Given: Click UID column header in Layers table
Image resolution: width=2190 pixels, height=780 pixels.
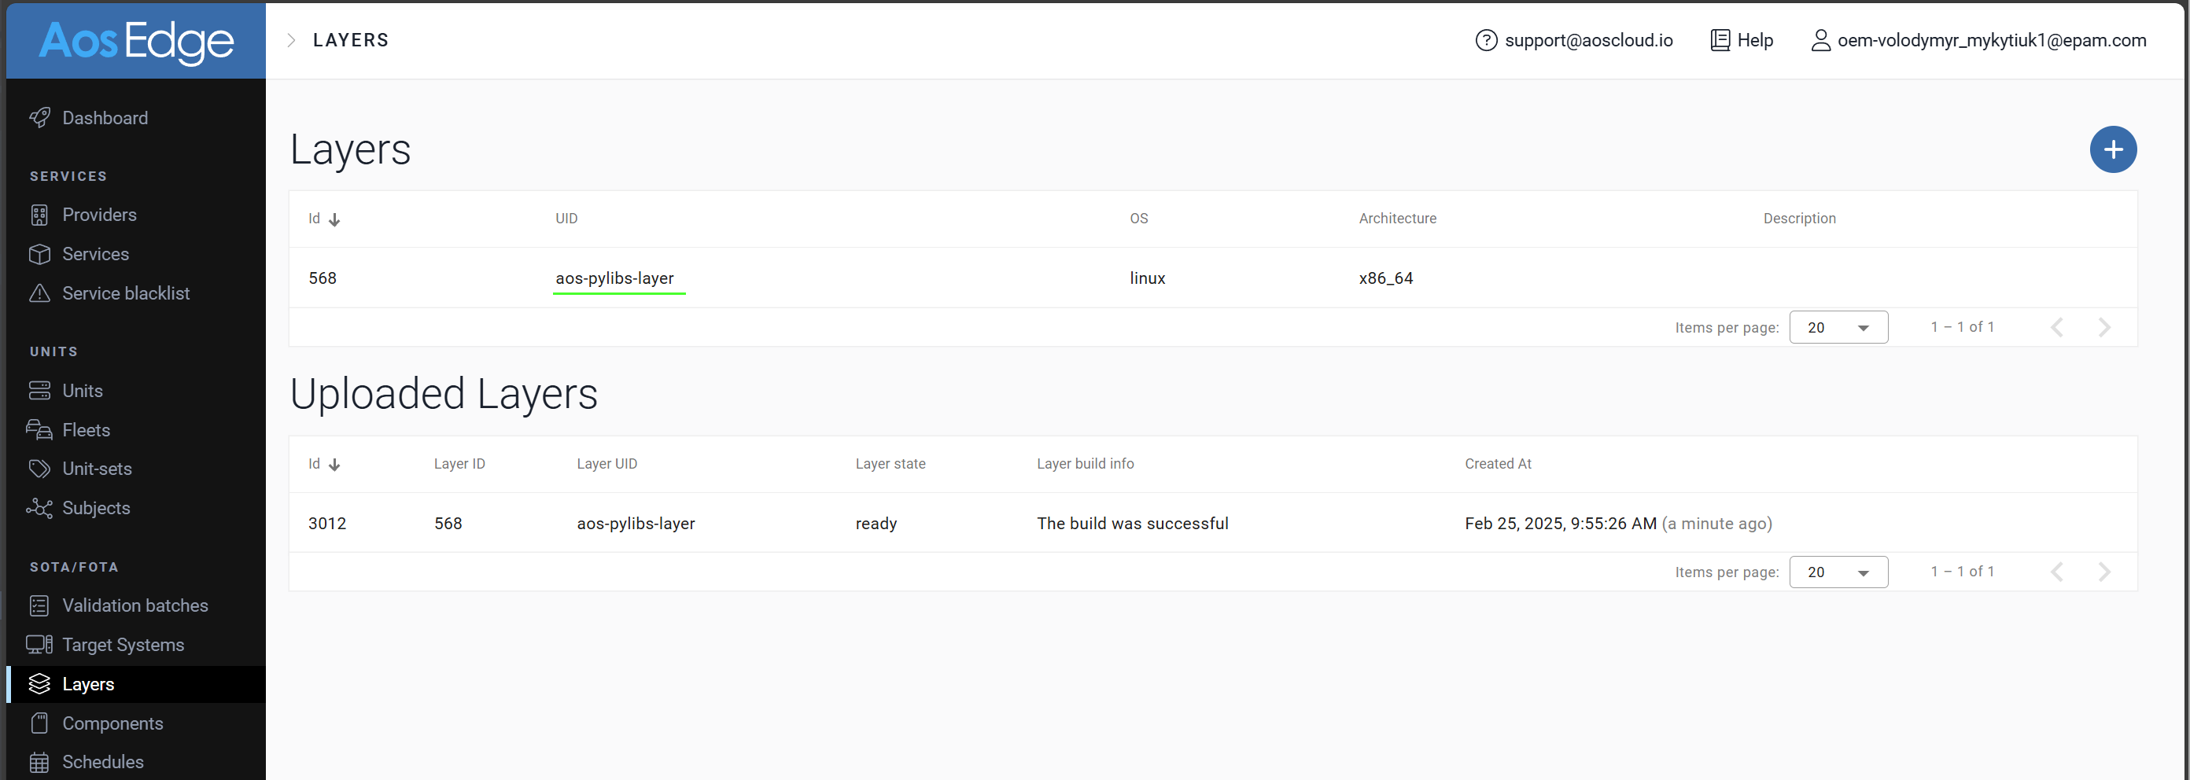Looking at the screenshot, I should [x=566, y=219].
